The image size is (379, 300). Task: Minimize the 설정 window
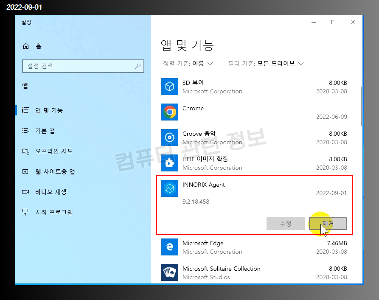tap(314, 22)
